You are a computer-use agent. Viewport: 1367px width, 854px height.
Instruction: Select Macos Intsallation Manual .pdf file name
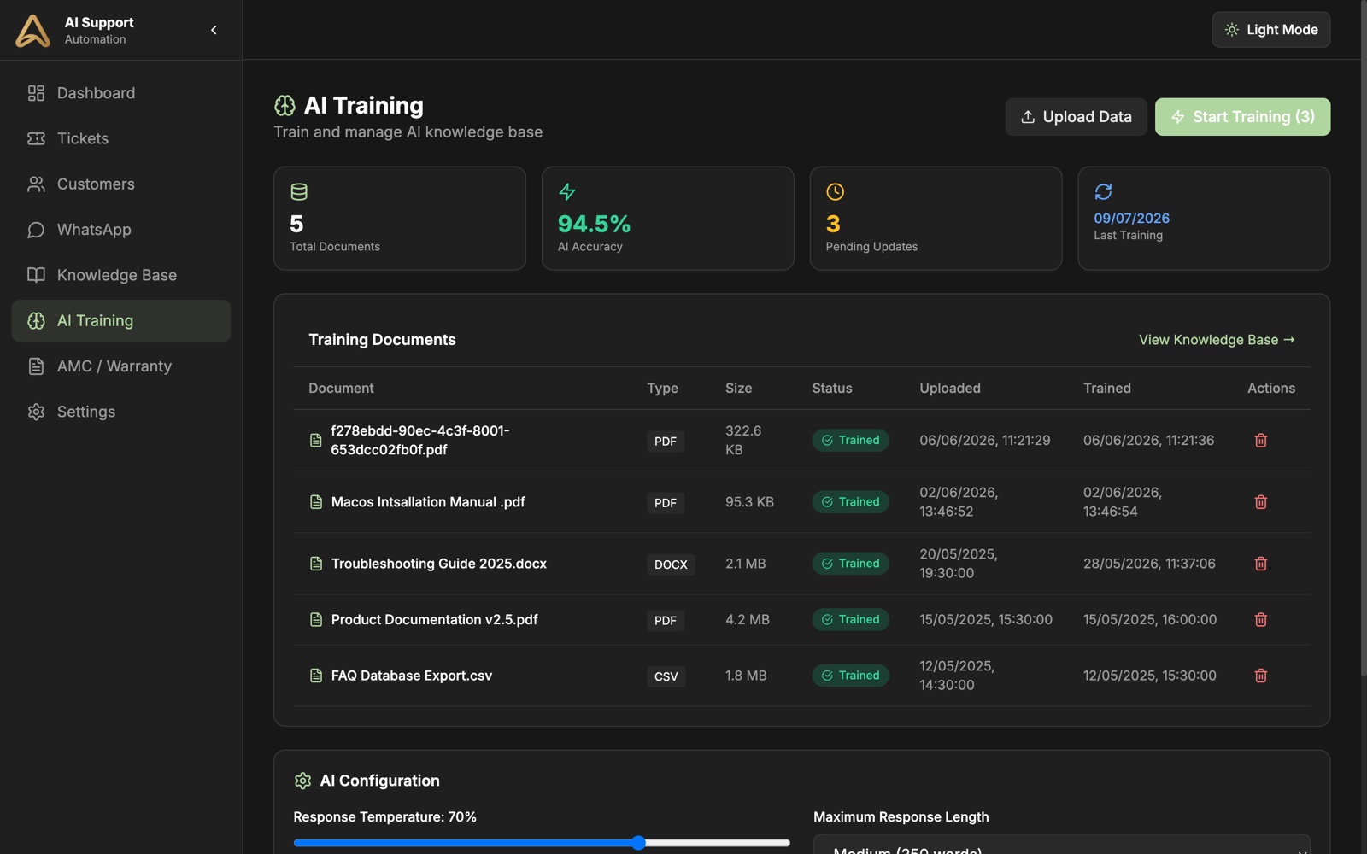click(428, 502)
